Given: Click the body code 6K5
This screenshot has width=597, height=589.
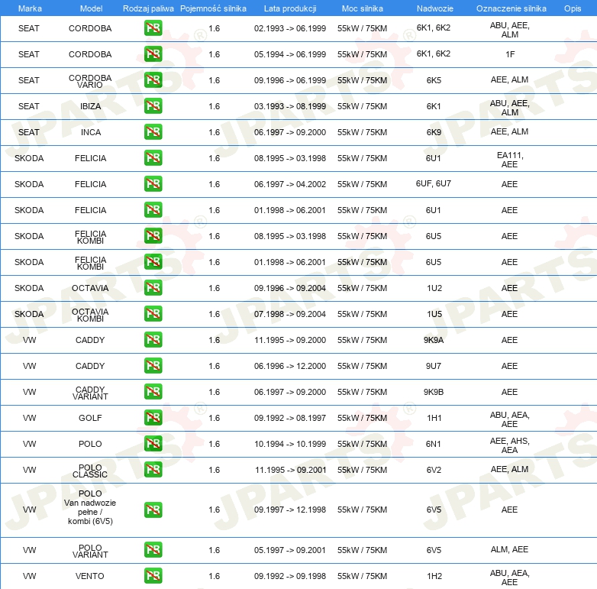Looking at the screenshot, I should pyautogui.click(x=434, y=80).
